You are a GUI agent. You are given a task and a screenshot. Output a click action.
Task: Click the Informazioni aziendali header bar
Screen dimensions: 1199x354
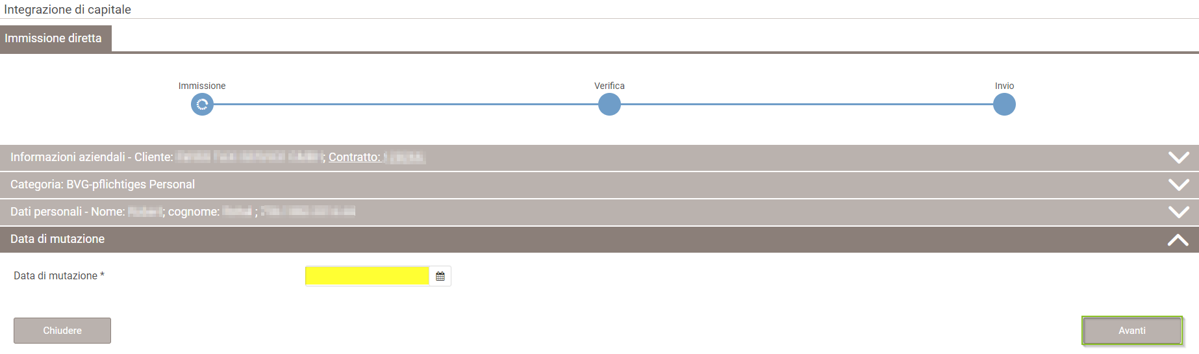click(x=599, y=158)
